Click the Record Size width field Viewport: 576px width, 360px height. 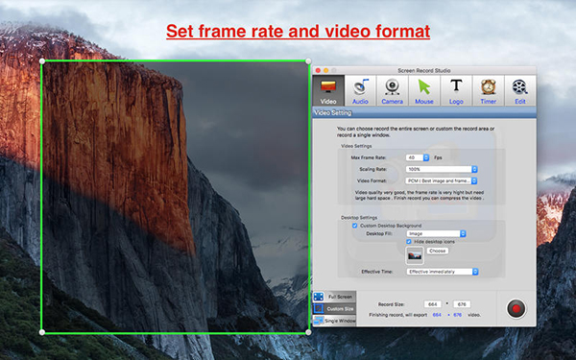(432, 304)
